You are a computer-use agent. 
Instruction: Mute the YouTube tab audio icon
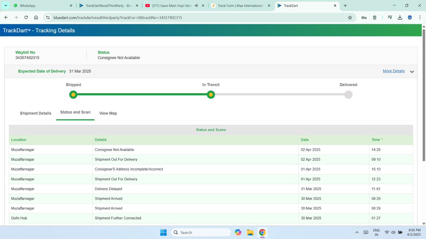(196, 6)
